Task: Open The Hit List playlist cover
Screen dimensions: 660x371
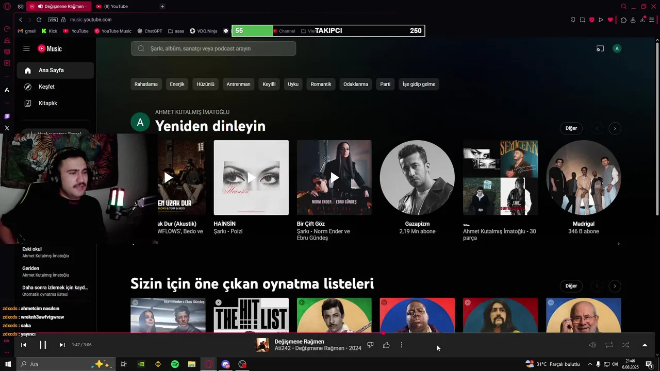Action: click(251, 315)
